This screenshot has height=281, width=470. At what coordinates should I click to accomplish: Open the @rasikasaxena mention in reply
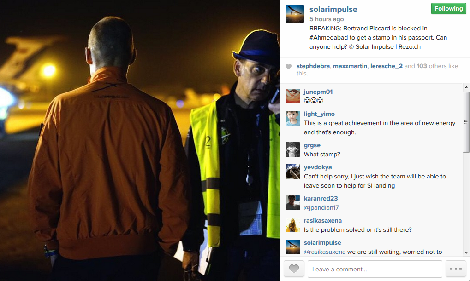[x=324, y=252]
